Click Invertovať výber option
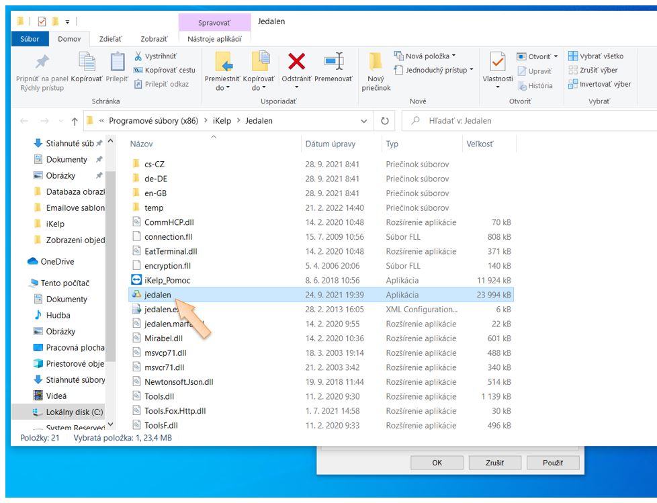 click(600, 84)
